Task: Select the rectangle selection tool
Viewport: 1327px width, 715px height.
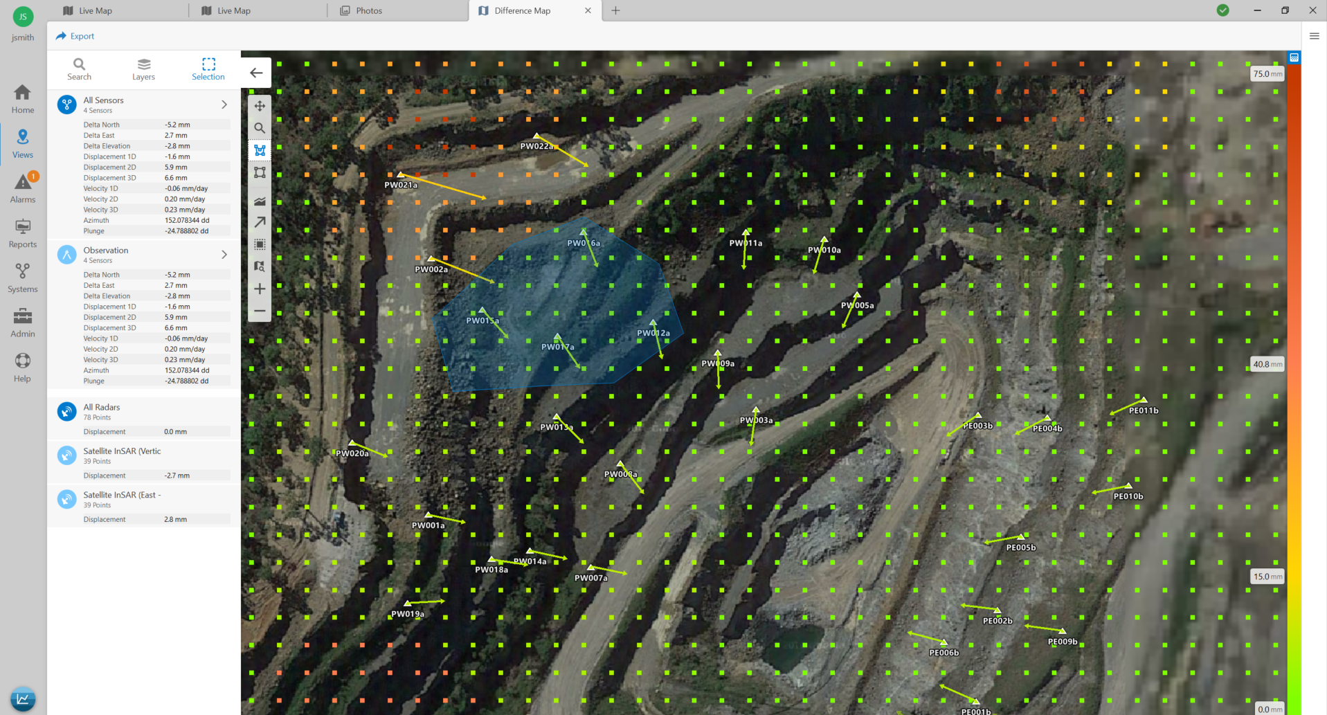Action: pos(260,172)
